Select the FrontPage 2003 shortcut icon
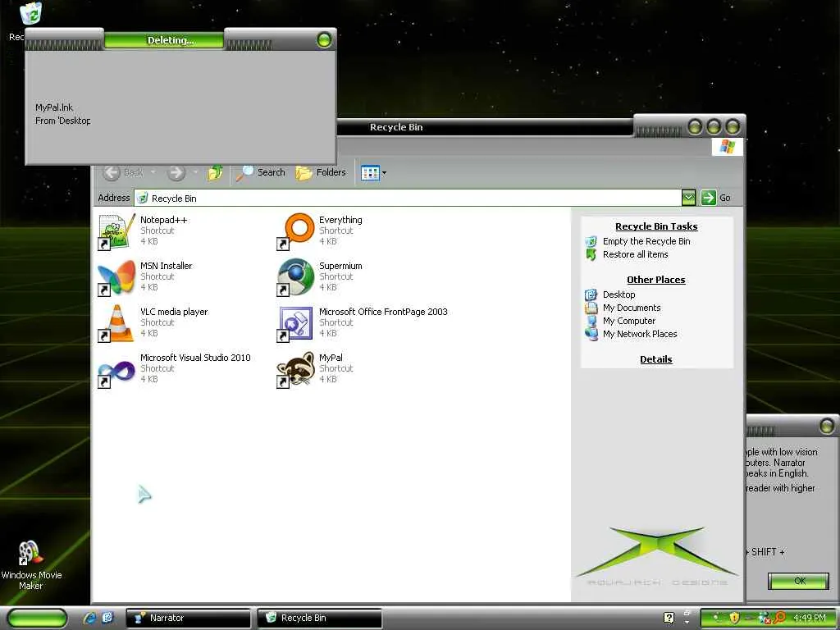Image resolution: width=840 pixels, height=630 pixels. pyautogui.click(x=295, y=323)
